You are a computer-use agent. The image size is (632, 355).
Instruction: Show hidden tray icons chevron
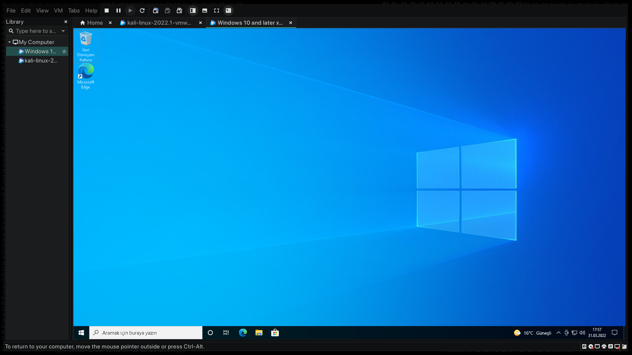(x=559, y=333)
